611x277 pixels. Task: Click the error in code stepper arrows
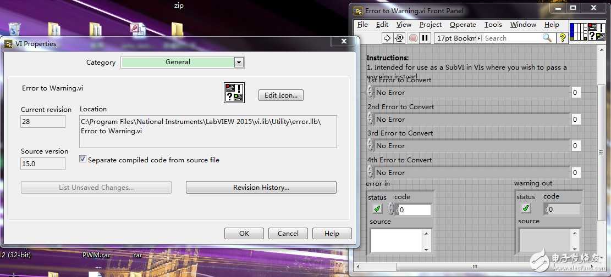click(x=391, y=209)
